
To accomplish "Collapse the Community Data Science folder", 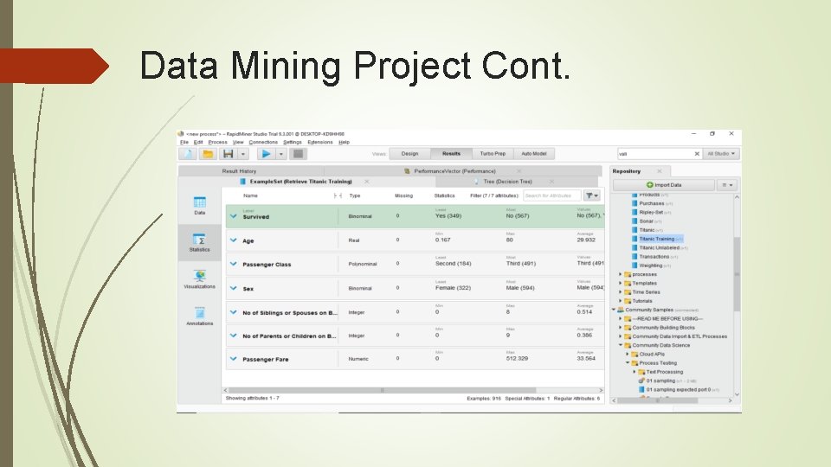I will click(x=620, y=345).
